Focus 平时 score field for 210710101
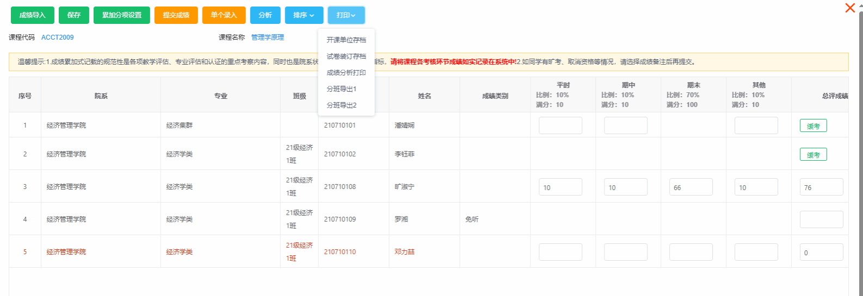This screenshot has height=296, width=863. [x=560, y=125]
